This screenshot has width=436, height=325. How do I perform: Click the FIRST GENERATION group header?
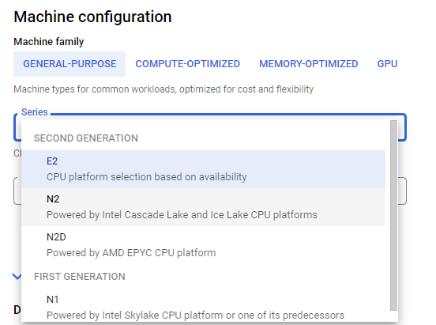click(x=80, y=277)
